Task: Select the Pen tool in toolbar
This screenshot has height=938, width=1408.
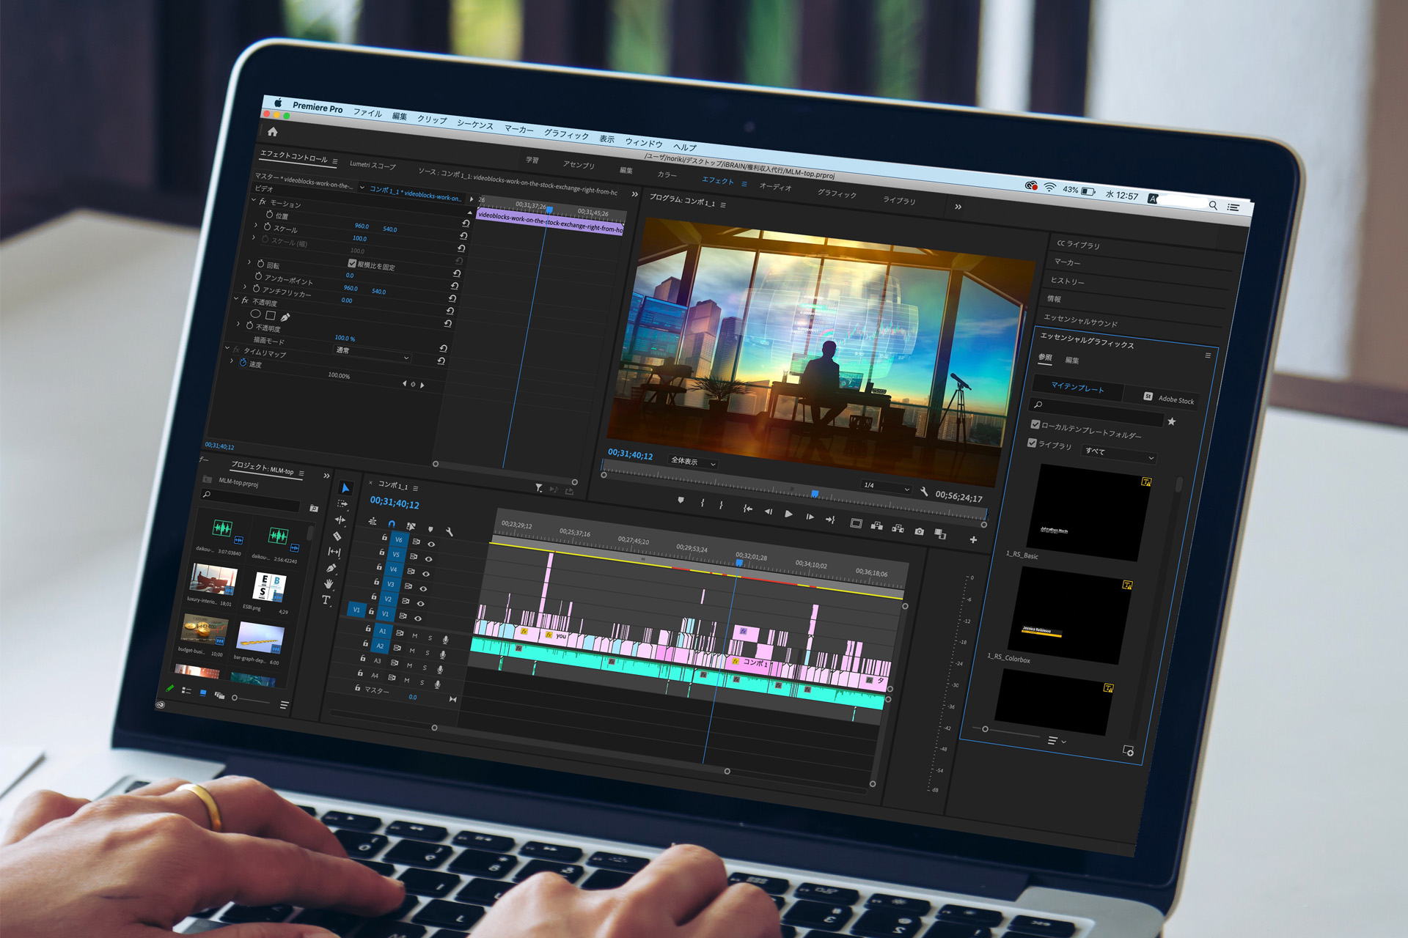Action: click(x=331, y=567)
